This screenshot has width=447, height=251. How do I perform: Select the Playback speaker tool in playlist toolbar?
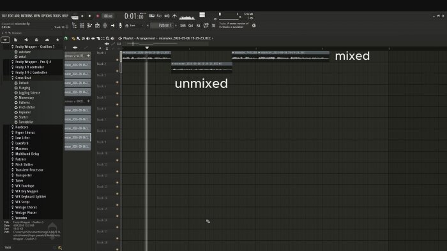(112, 38)
